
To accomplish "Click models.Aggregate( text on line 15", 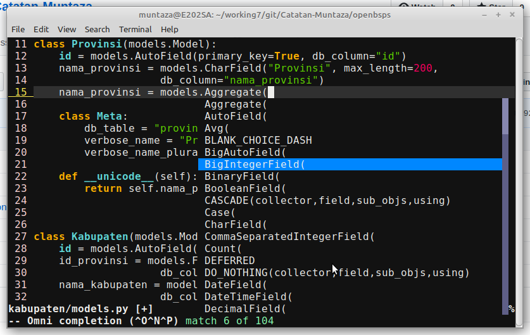I will point(213,92).
